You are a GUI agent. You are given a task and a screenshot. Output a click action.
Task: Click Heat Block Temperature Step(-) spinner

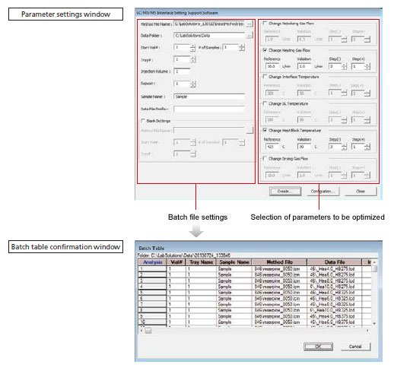click(344, 147)
